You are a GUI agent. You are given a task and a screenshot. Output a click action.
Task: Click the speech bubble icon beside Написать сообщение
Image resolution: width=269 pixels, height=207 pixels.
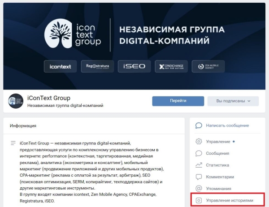(199, 126)
